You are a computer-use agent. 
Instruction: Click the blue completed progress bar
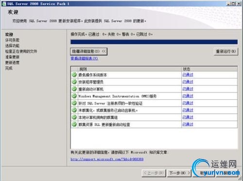(154, 42)
